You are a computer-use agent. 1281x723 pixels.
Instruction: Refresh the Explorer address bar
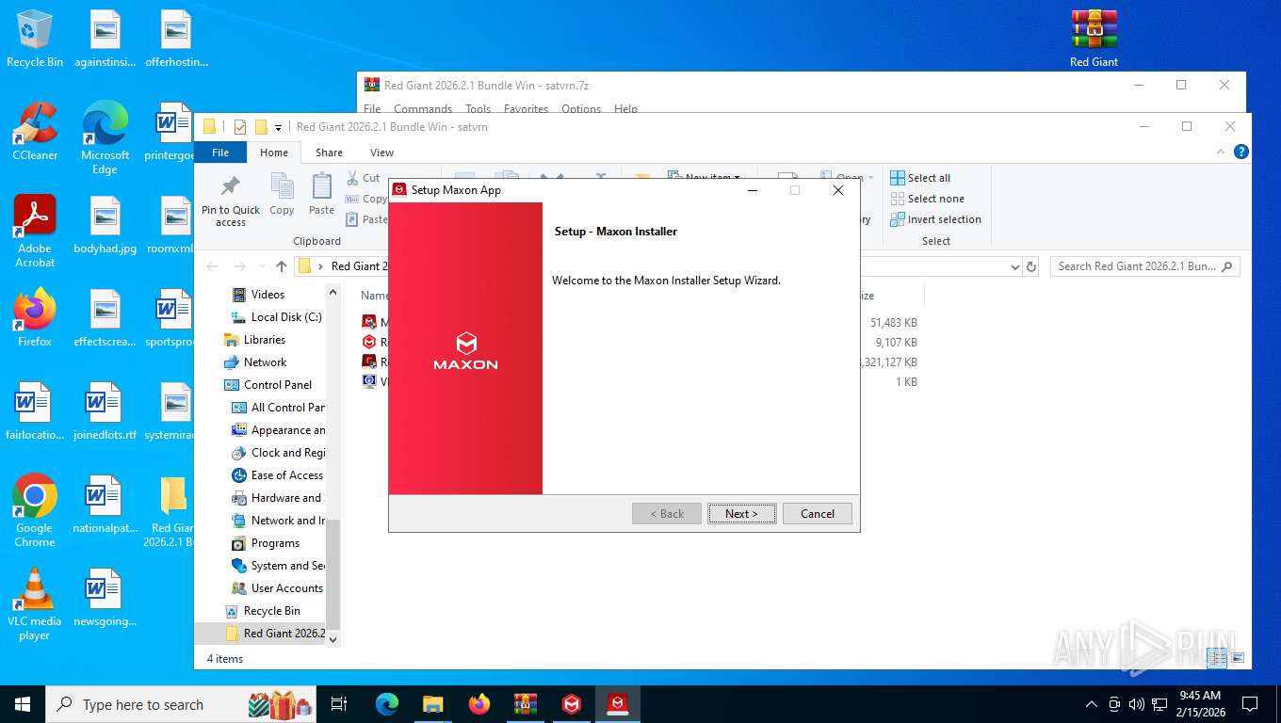click(1031, 266)
